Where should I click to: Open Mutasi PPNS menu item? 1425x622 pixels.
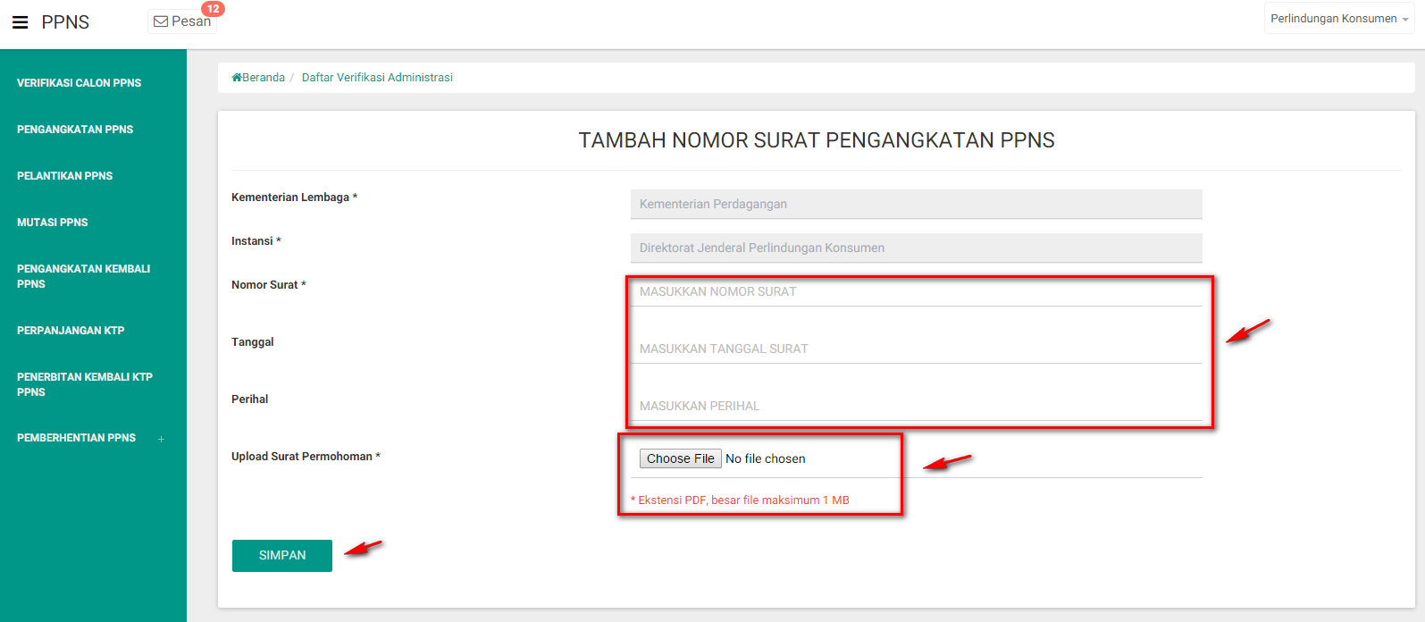pos(53,223)
